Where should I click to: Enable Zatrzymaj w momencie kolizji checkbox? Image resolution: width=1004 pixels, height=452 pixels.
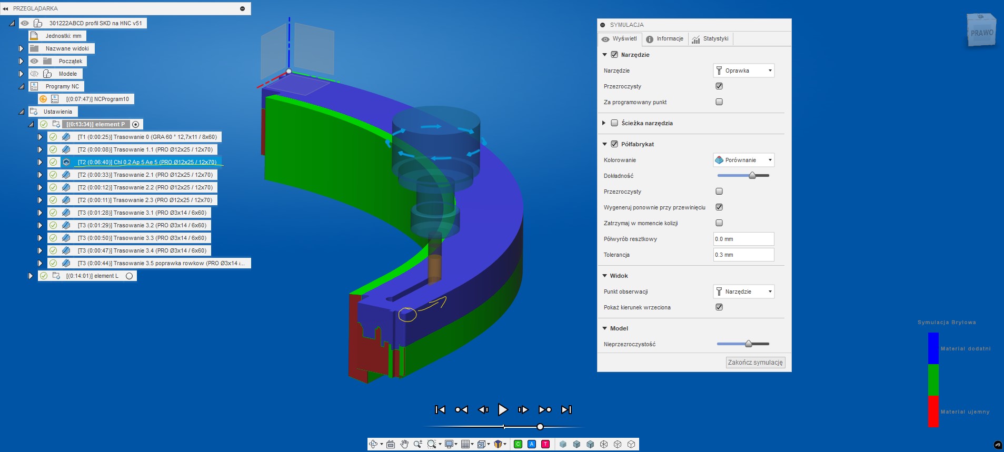719,223
